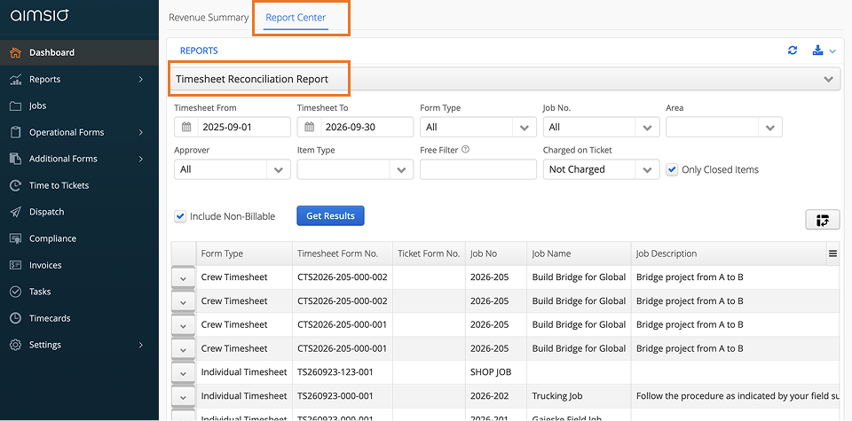Expand the download options arrow
Screen dimensions: 852x421
832,51
